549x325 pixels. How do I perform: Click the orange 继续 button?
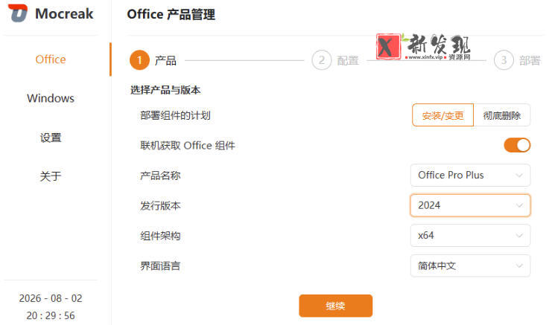click(335, 306)
